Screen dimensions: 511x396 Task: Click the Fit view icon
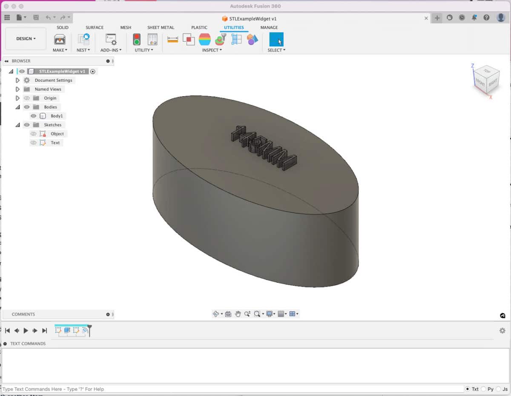[256, 314]
